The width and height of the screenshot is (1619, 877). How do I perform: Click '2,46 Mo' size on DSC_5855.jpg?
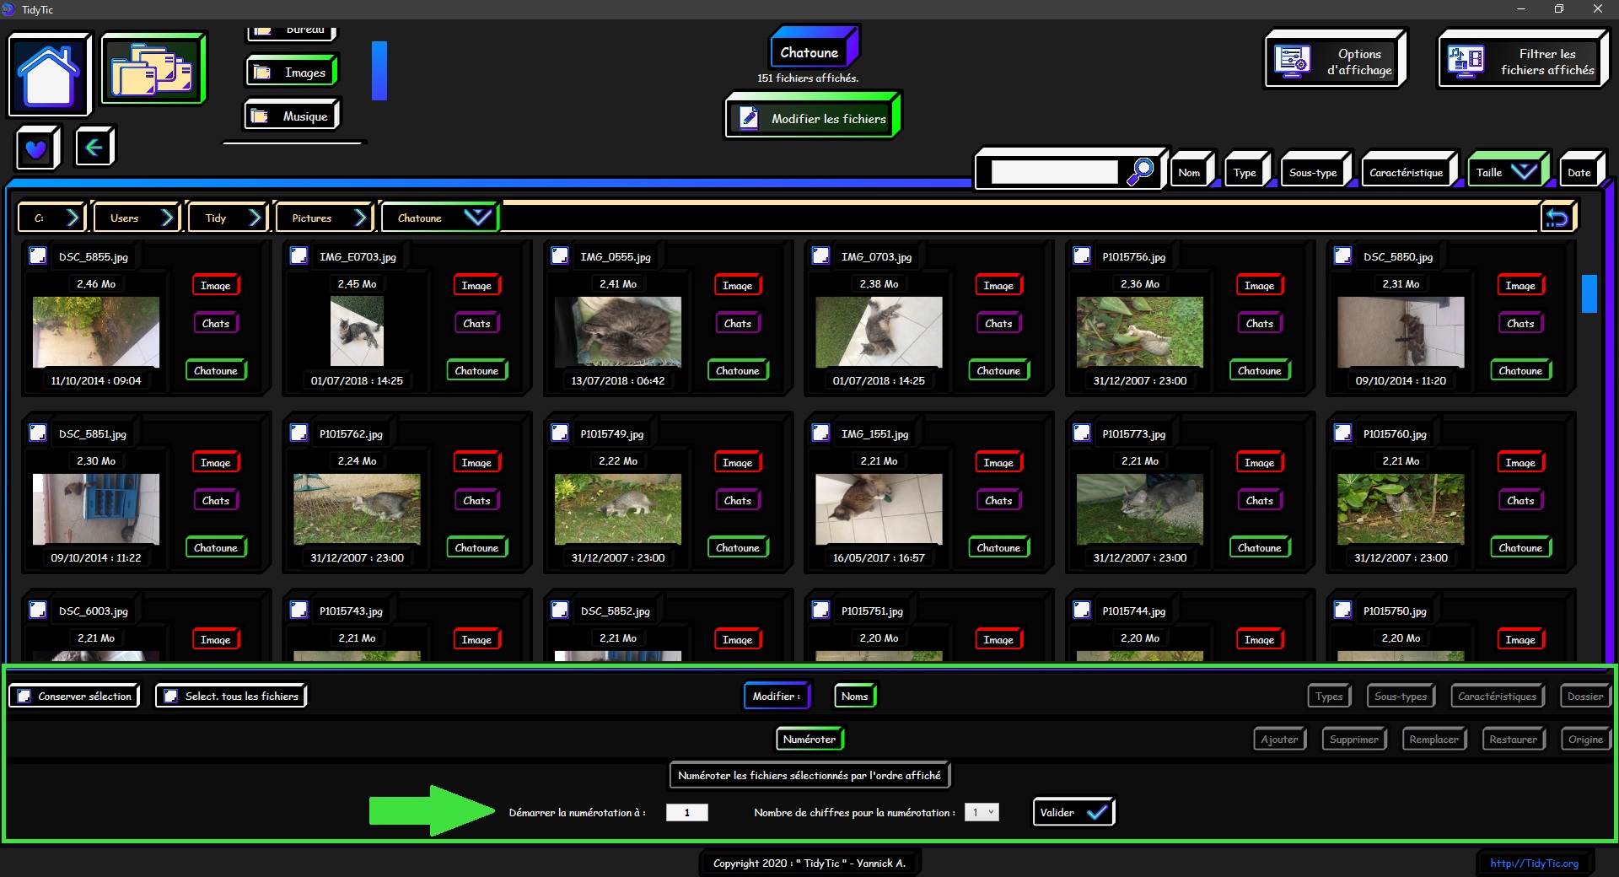click(x=96, y=284)
